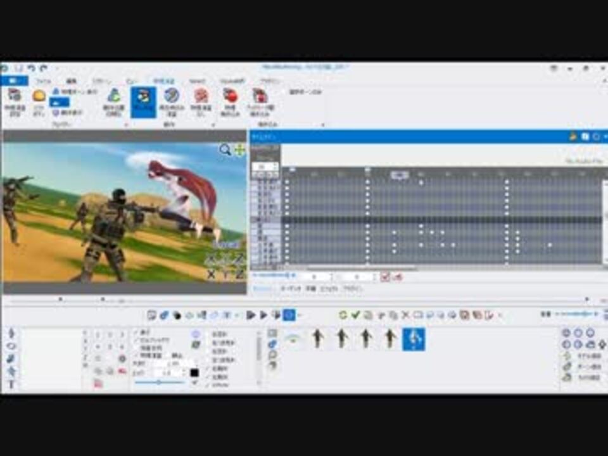Screen dimensions: 608x456
Task: Click the highlighted blue dropdown in the ribbon's left group
Action: (60, 103)
